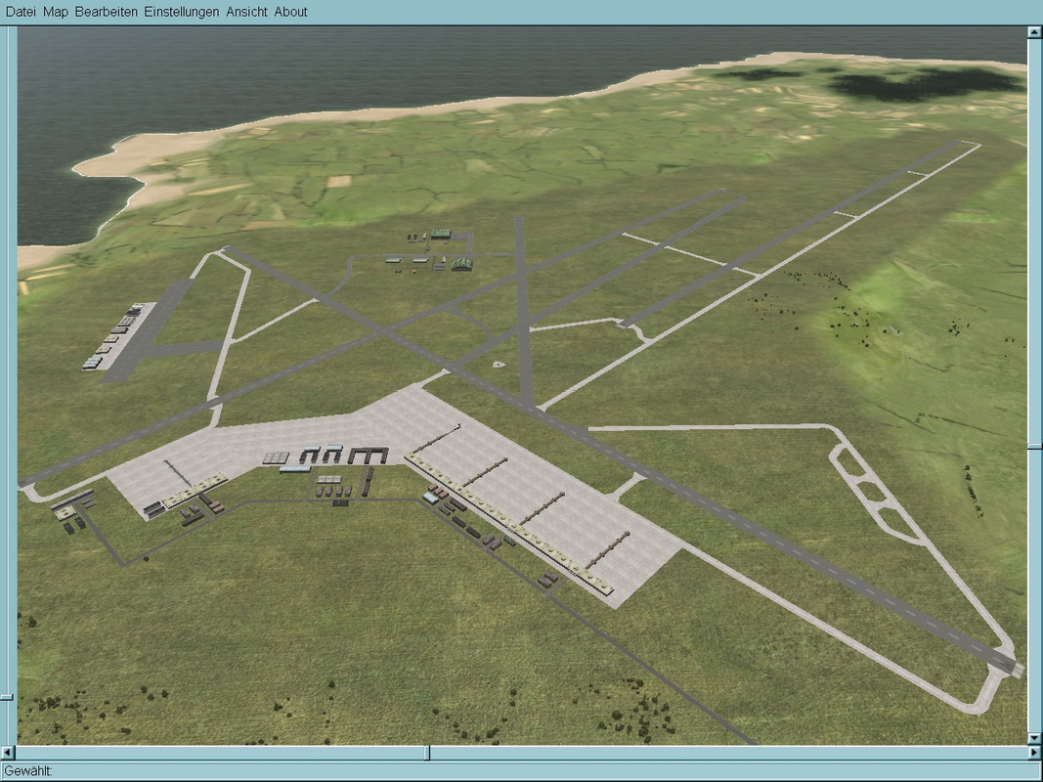Click the horizontal scrollbar left arrow
The width and height of the screenshot is (1043, 782).
(x=7, y=753)
